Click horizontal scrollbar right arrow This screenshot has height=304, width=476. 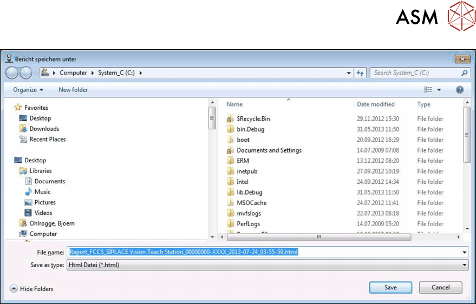click(x=458, y=237)
